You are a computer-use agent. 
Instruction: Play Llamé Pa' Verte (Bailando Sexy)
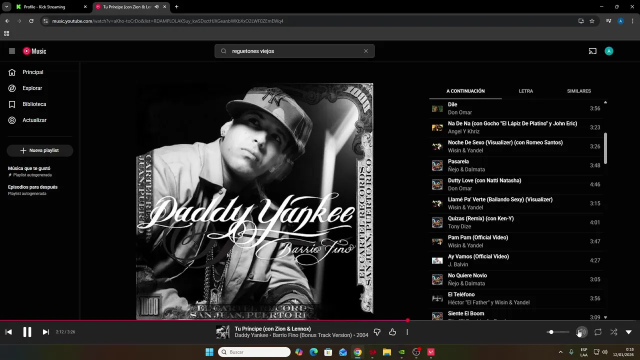tap(516, 203)
